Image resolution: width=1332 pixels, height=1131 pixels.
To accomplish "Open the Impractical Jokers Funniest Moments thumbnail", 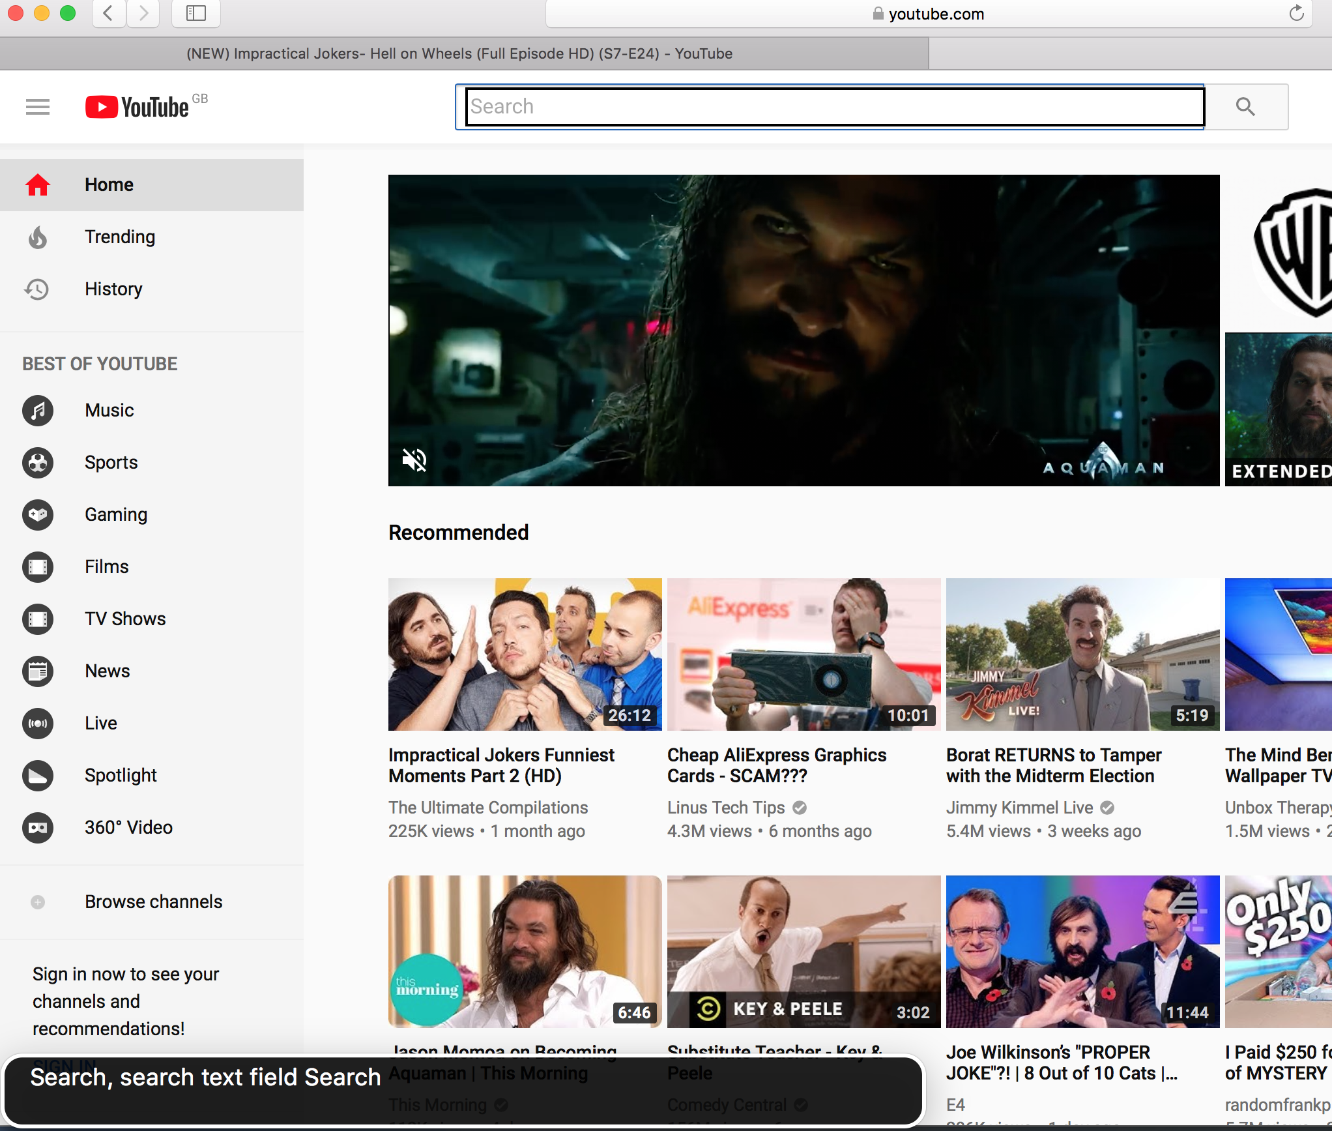I will click(525, 654).
